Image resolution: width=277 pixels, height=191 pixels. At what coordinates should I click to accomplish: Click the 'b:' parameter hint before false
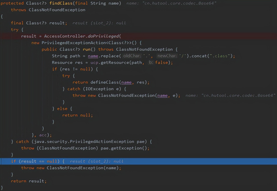click(151, 62)
